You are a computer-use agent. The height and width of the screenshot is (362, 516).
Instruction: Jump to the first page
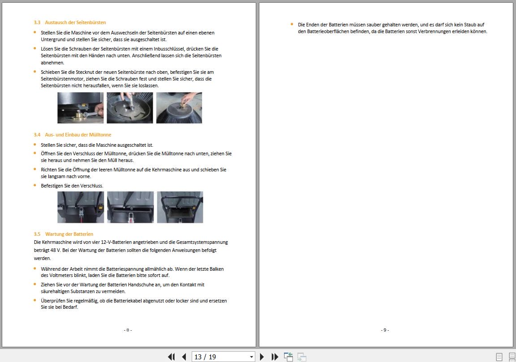pyautogui.click(x=172, y=357)
